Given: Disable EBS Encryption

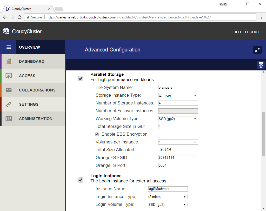Looking at the screenshot, I should tap(97, 134).
